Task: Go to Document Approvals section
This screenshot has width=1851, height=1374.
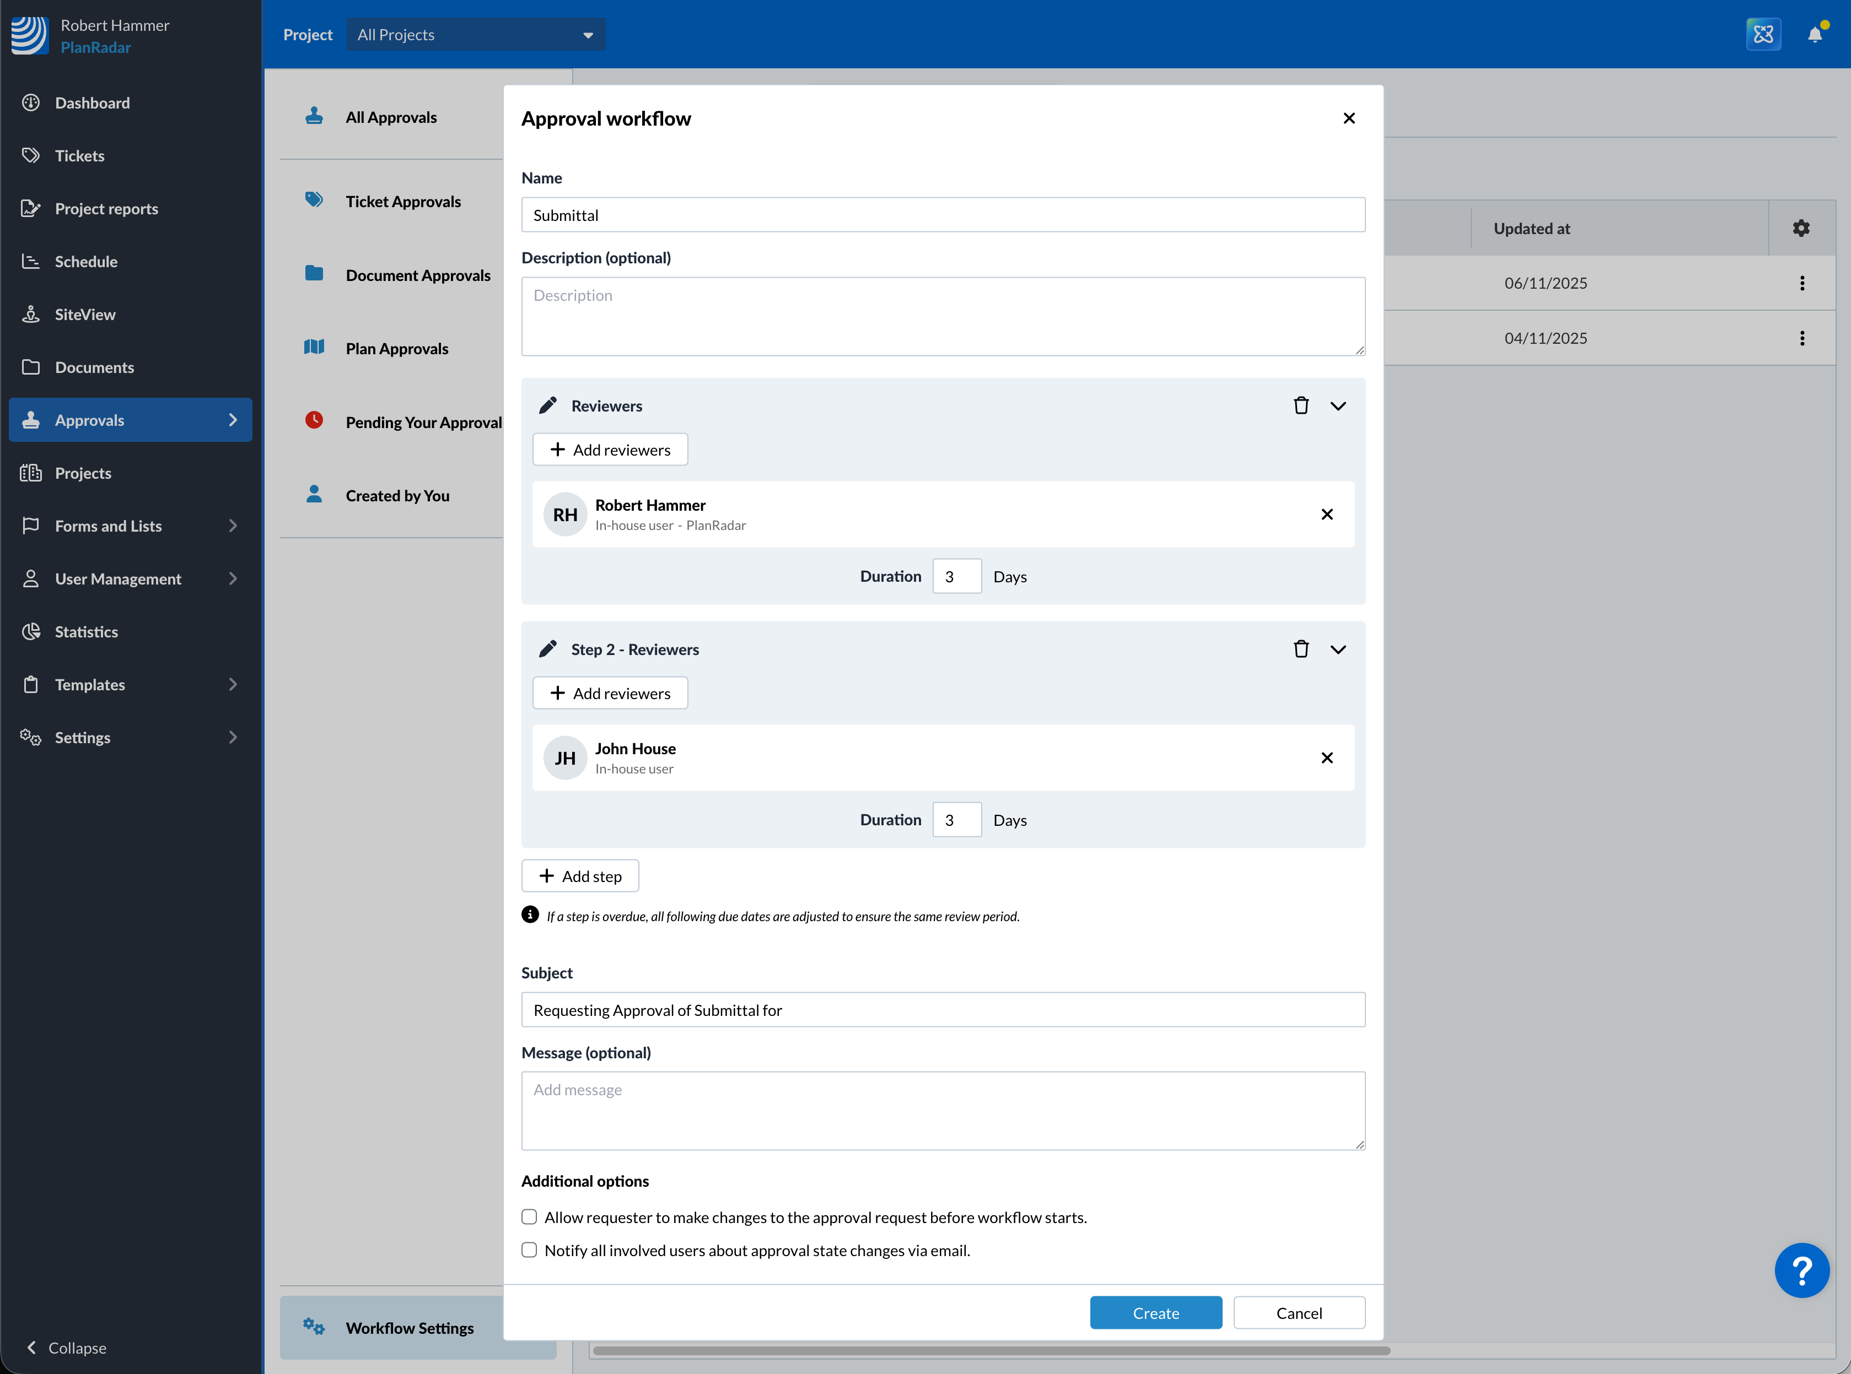Action: pos(418,275)
